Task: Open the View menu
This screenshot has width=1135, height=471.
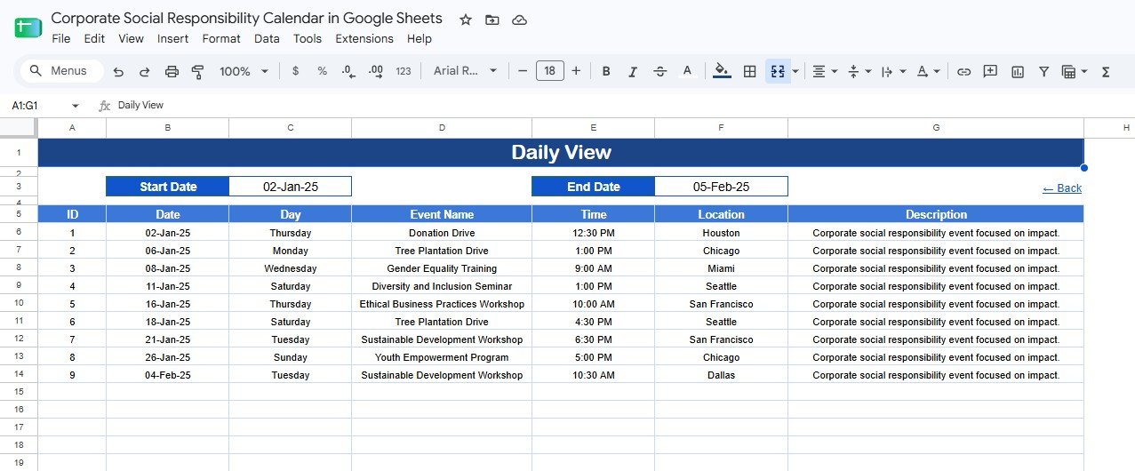Action: pos(131,38)
